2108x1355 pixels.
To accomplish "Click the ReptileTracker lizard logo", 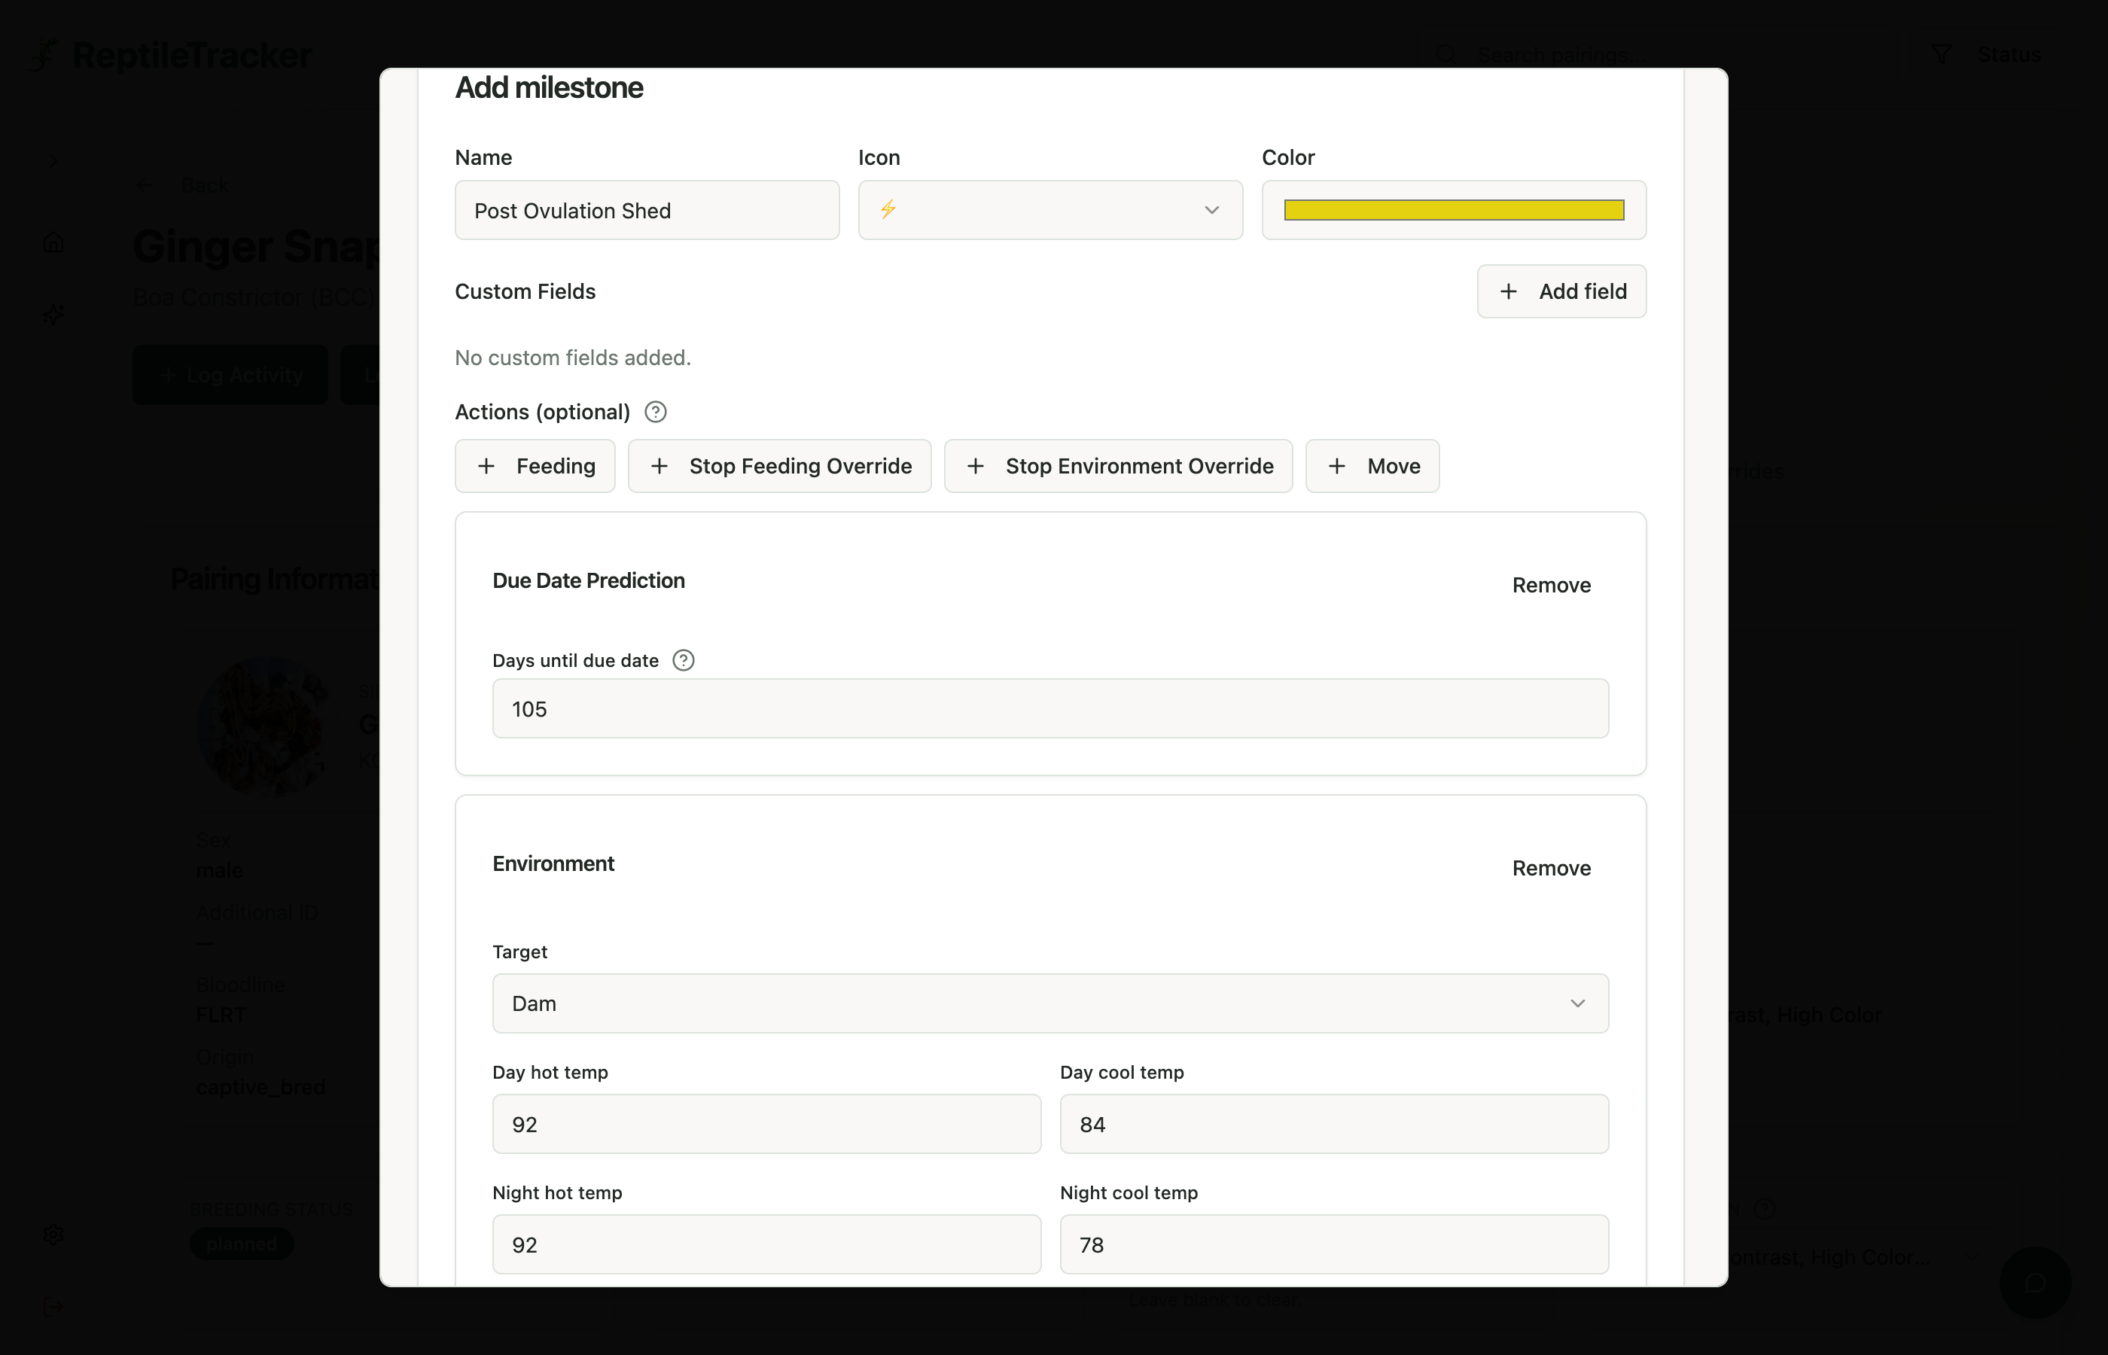I will pyautogui.click(x=44, y=54).
